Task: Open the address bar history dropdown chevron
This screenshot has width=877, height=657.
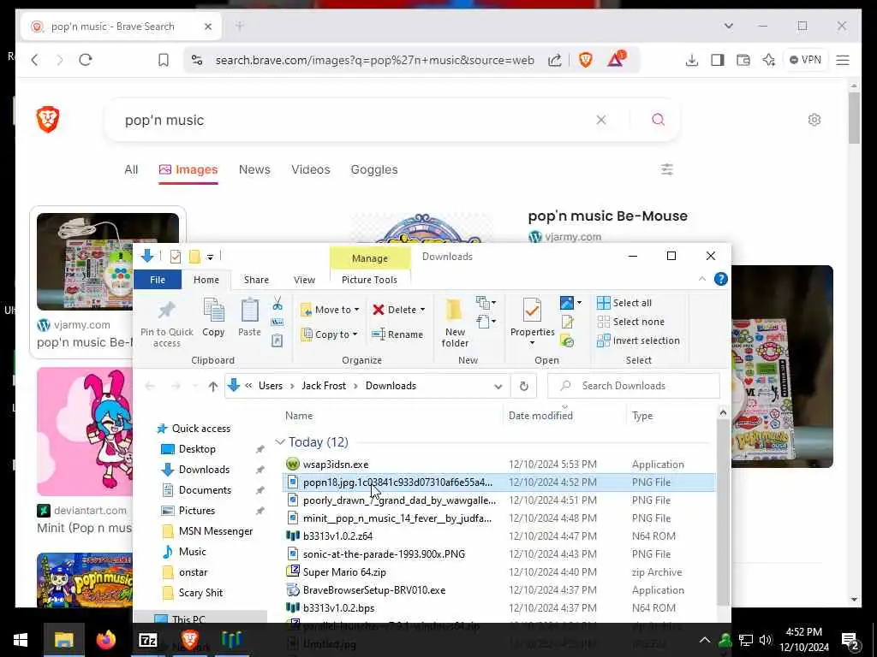Action: (x=498, y=387)
